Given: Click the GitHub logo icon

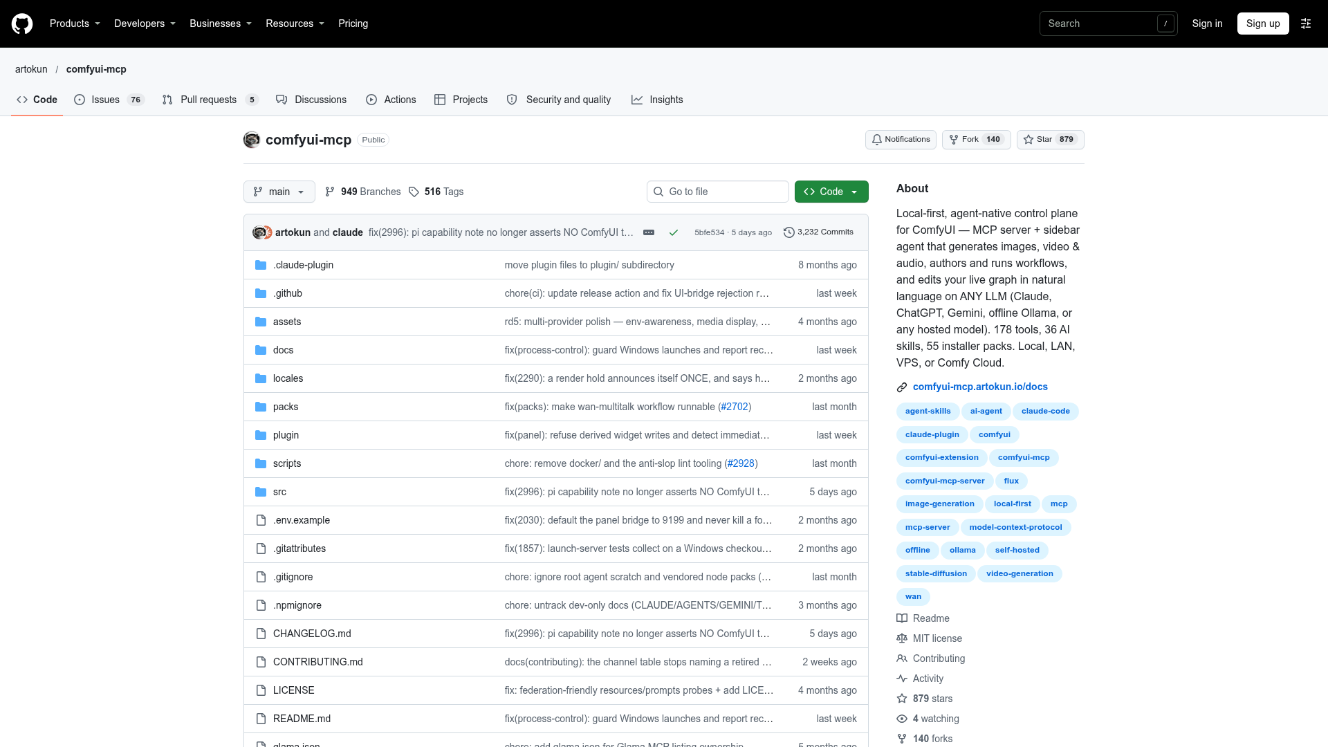Looking at the screenshot, I should (22, 24).
